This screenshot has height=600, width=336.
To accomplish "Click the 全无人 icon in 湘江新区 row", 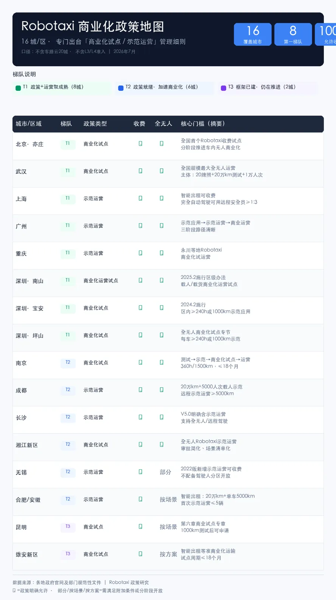I will pyautogui.click(x=162, y=445).
